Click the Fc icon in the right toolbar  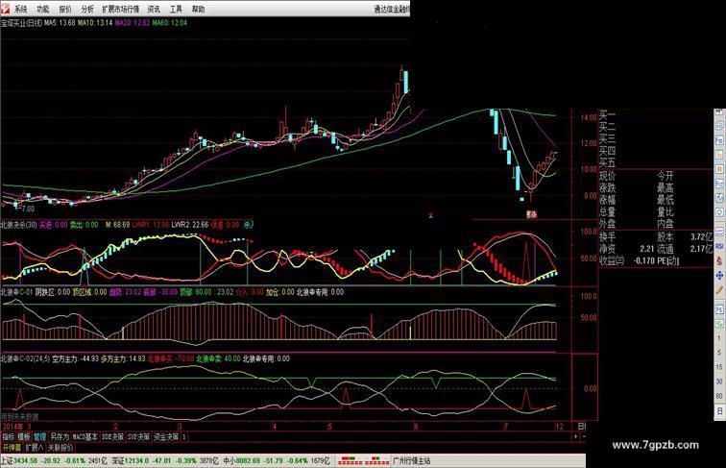coord(719,184)
